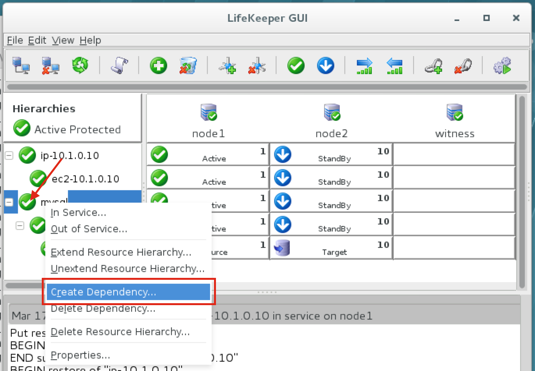Click the Delete Resource Hierarchy trash icon
Screen dimensions: 535x371
click(188, 65)
